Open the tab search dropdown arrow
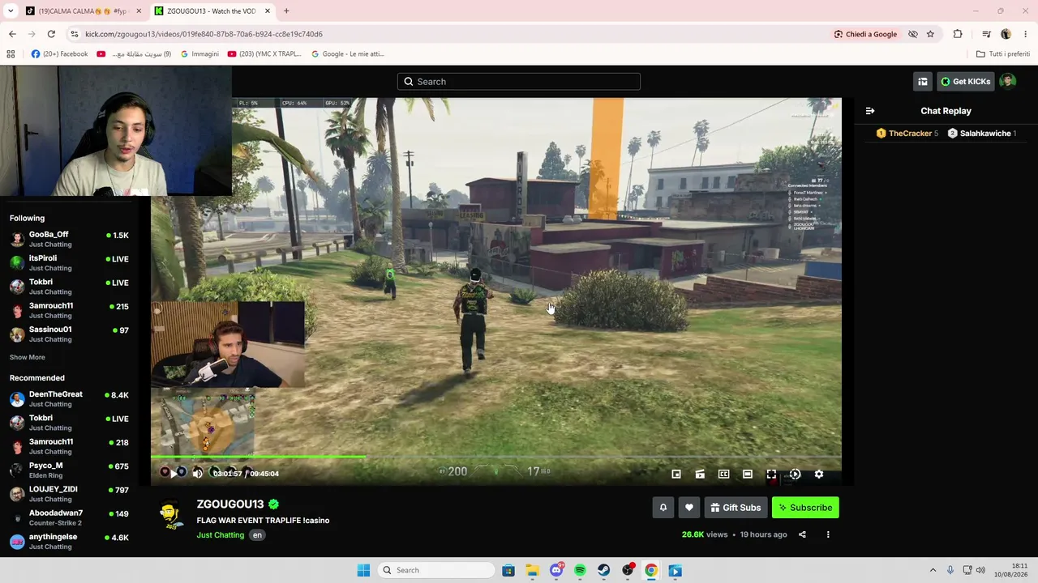This screenshot has height=583, width=1038. (x=11, y=11)
